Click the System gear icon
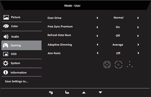The width and height of the screenshot is (151, 97). tap(6, 63)
